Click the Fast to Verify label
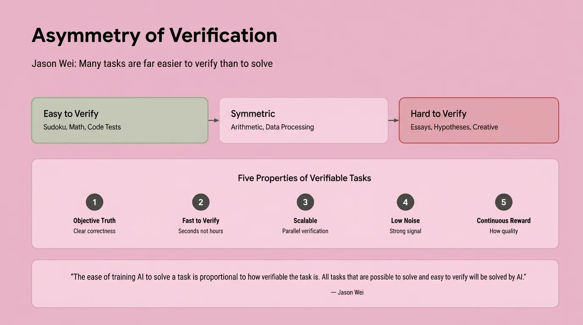Screen dimensions: 583x325 coord(201,220)
